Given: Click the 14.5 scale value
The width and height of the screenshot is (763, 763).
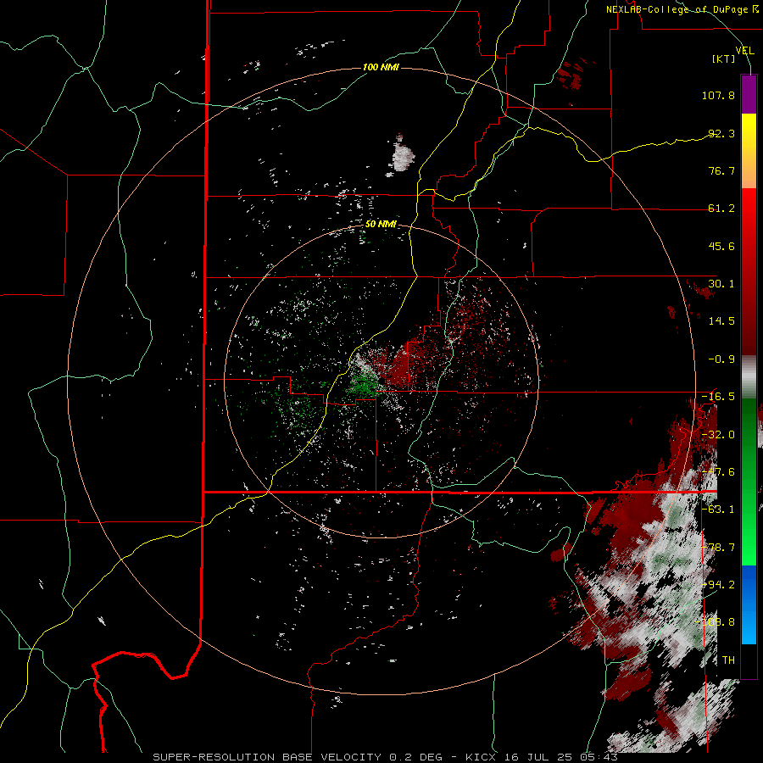Looking at the screenshot, I should coord(721,321).
